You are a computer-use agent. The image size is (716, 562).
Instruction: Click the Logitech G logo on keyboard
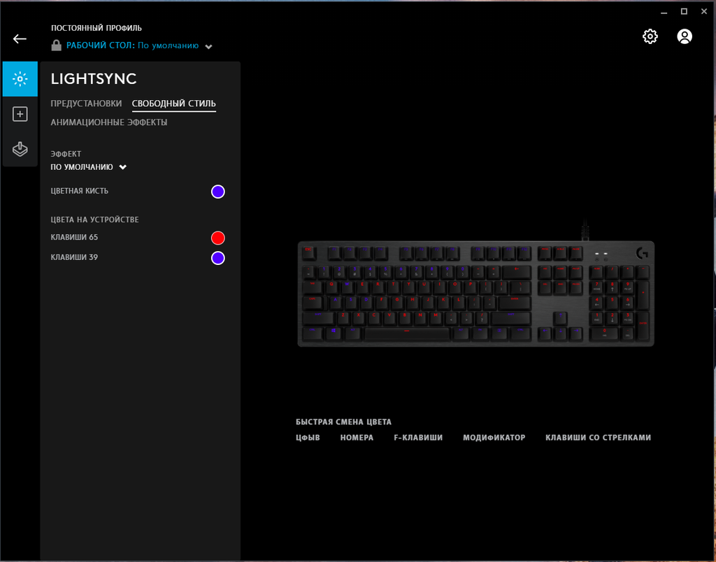[642, 253]
